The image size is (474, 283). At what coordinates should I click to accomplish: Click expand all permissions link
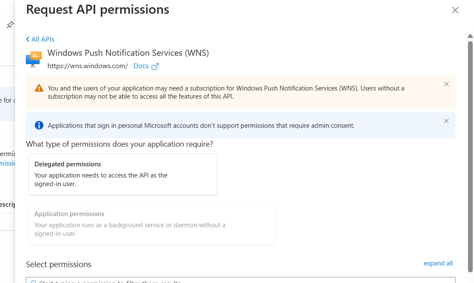point(438,263)
